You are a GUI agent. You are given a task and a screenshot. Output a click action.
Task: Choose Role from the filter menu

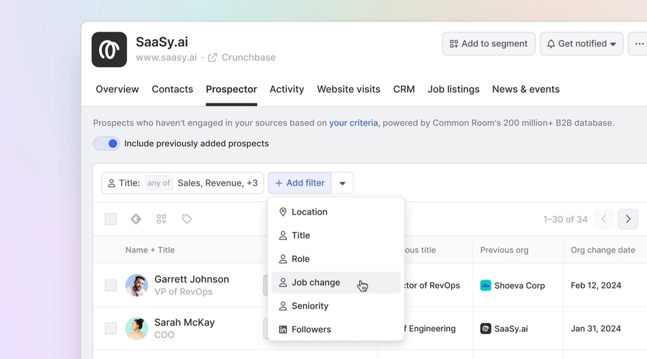tap(336, 259)
